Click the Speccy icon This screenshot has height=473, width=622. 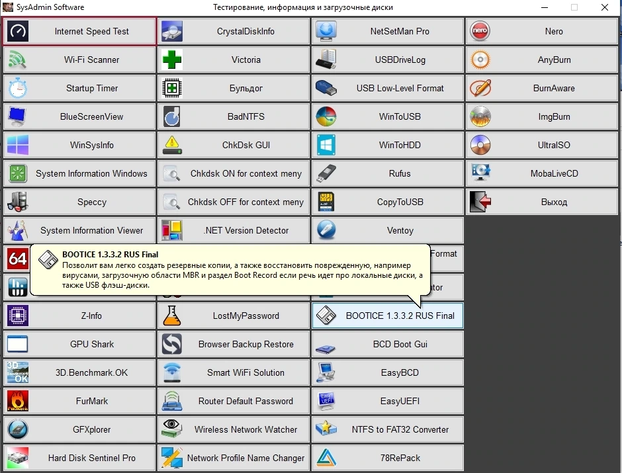point(18,202)
